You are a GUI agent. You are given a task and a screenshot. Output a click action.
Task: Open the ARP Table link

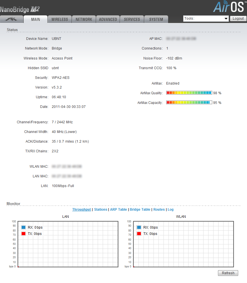tap(118, 210)
